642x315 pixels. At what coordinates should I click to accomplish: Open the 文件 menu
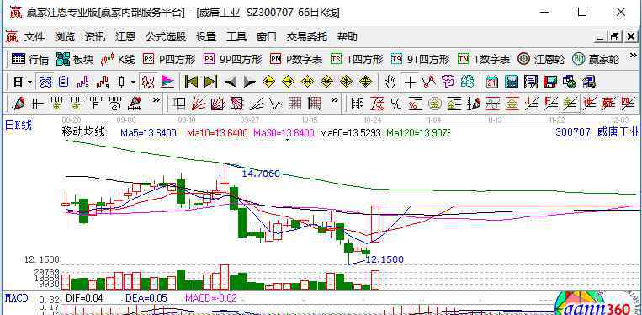[34, 37]
